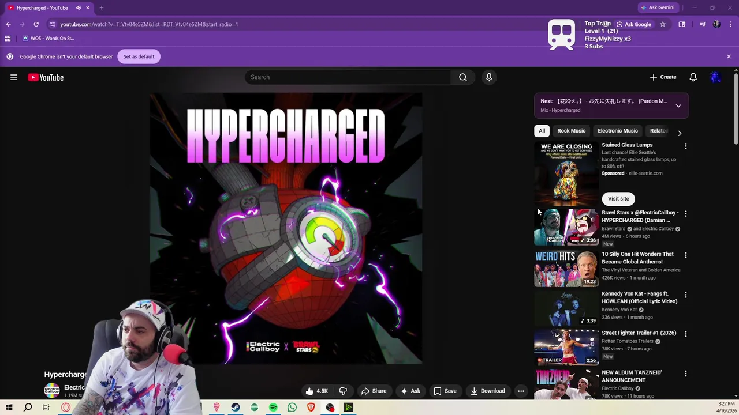Viewport: 739px width, 415px height.
Task: Save the video with the Save button
Action: tap(445, 391)
